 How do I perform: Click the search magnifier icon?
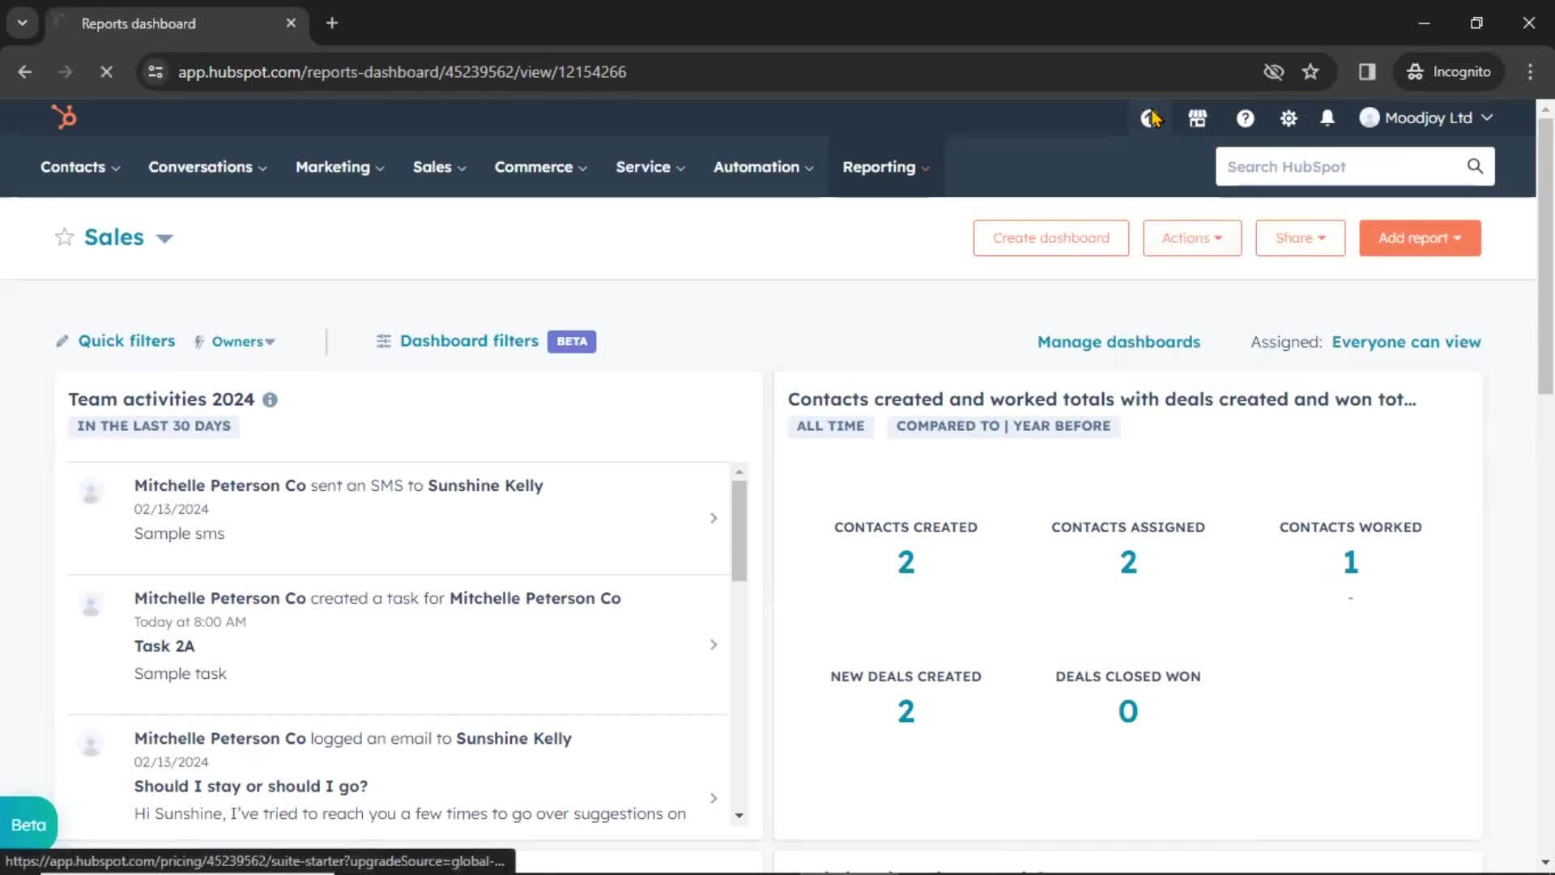point(1475,166)
